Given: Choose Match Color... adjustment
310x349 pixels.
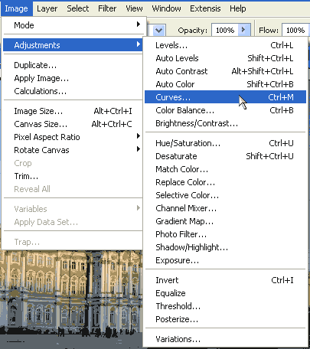Looking at the screenshot, I should click(225, 169).
